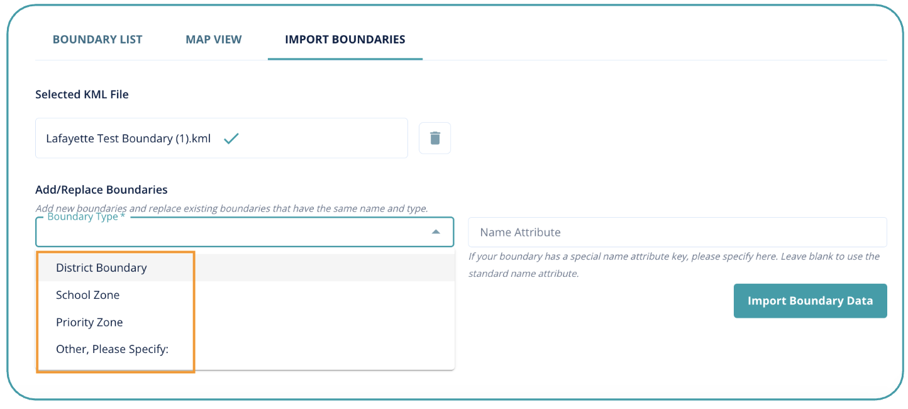Select the School Zone option
Screen dimensions: 908x409
coord(87,294)
